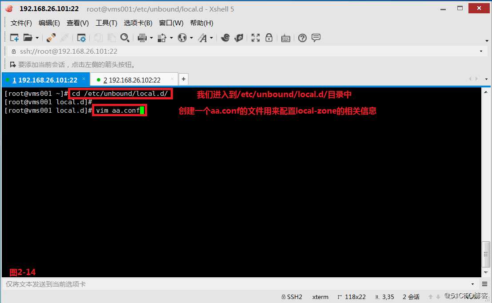Click the 118x22 terminal size indicator
The image size is (492, 303).
(352, 297)
